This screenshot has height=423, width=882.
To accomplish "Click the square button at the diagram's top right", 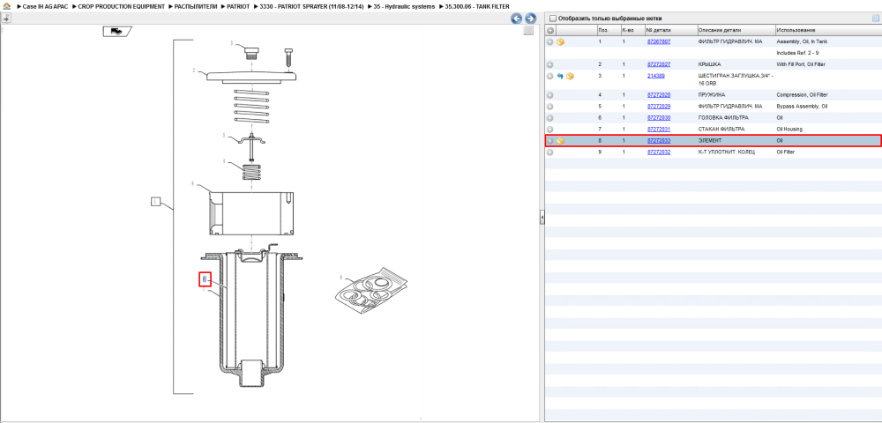I will click(528, 31).
